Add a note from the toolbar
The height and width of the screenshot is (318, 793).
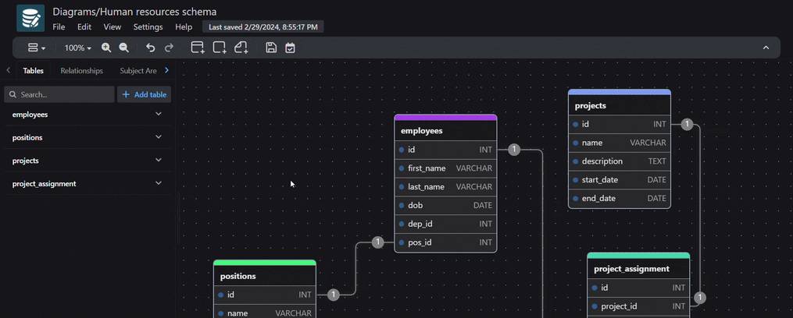coord(241,48)
